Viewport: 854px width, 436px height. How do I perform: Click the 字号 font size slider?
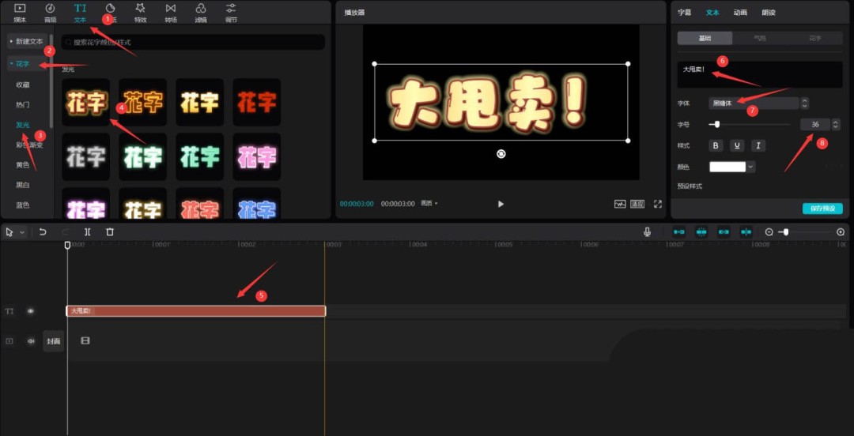click(750, 125)
